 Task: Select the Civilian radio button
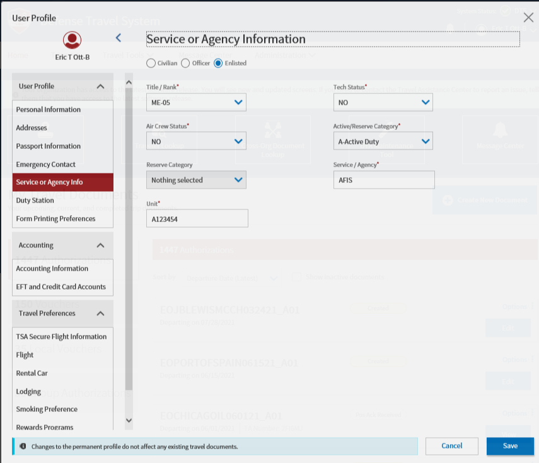pos(151,63)
